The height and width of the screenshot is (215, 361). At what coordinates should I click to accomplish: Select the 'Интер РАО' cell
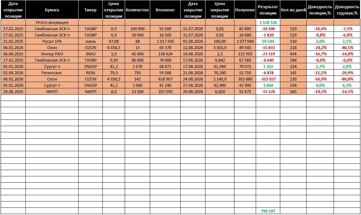[52, 54]
